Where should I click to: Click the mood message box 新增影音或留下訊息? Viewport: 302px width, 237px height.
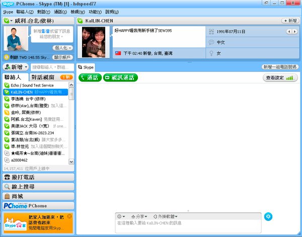[52, 34]
